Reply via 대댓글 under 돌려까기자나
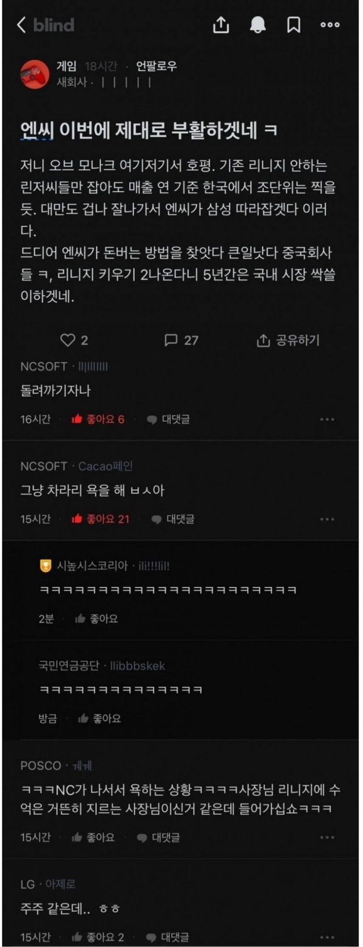Screen dimensions: 363x947 [x=168, y=419]
